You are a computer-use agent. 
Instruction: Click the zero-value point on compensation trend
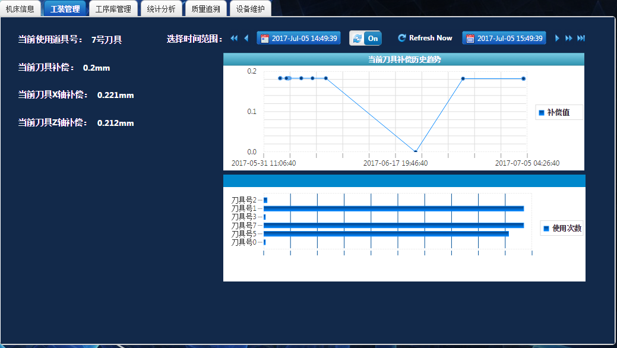(416, 151)
